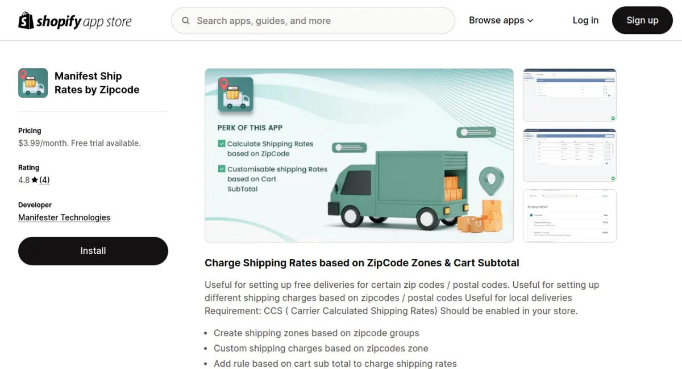Click the Calculate Shipping Rates checkmark
Image resolution: width=682 pixels, height=369 pixels.
point(222,144)
